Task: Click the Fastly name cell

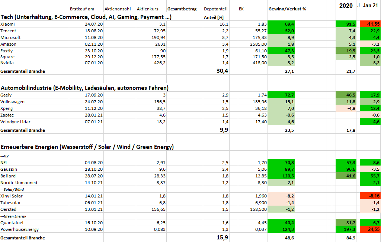Action: click(35, 51)
